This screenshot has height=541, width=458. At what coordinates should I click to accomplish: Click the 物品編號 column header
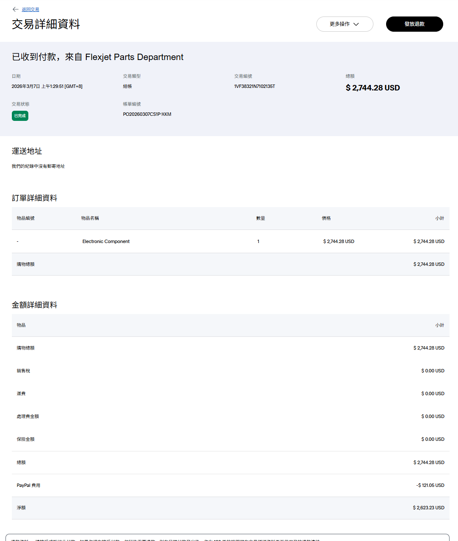point(26,218)
